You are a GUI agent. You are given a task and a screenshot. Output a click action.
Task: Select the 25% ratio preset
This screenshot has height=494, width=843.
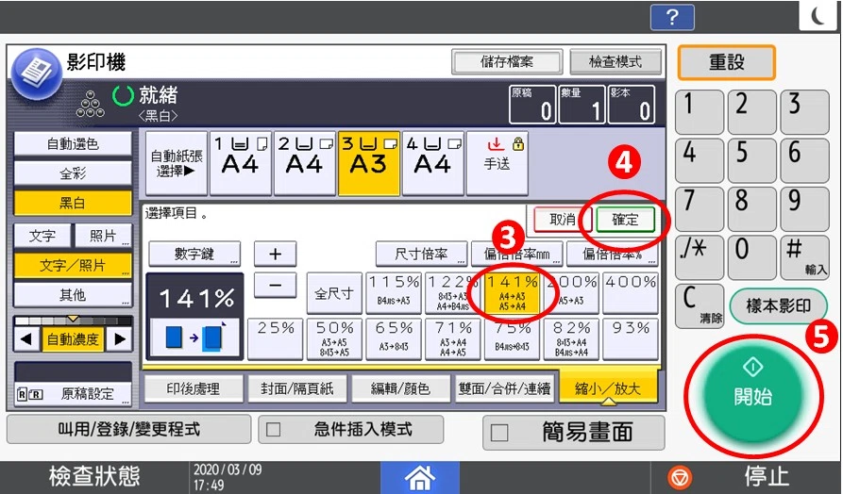click(x=276, y=339)
